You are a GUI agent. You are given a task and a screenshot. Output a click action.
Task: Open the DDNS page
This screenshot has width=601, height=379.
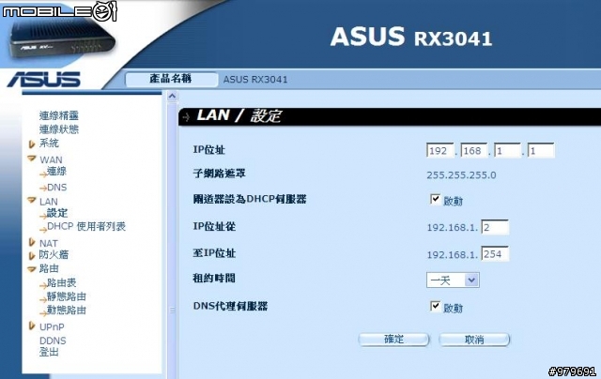(53, 341)
